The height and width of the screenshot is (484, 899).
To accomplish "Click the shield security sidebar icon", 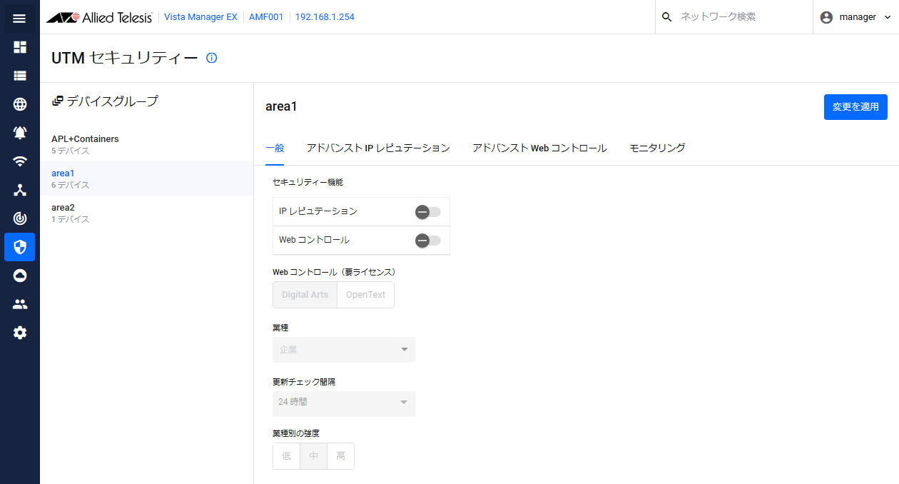I will [20, 247].
